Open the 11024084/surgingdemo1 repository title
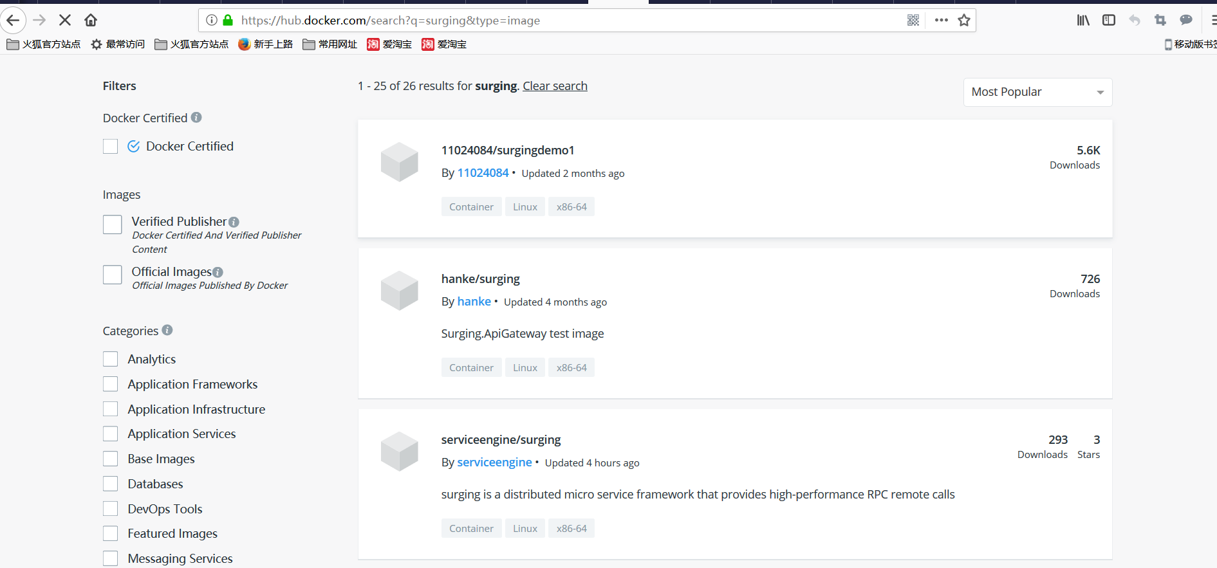Screen dimensions: 1217x568 pos(508,151)
